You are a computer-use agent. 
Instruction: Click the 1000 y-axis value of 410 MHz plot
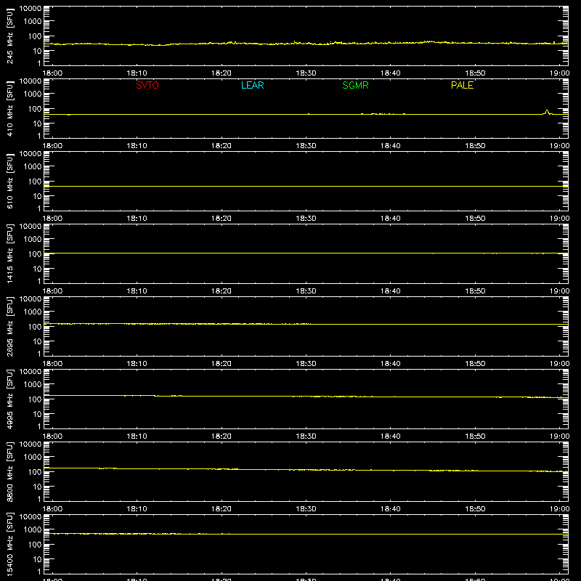point(33,94)
